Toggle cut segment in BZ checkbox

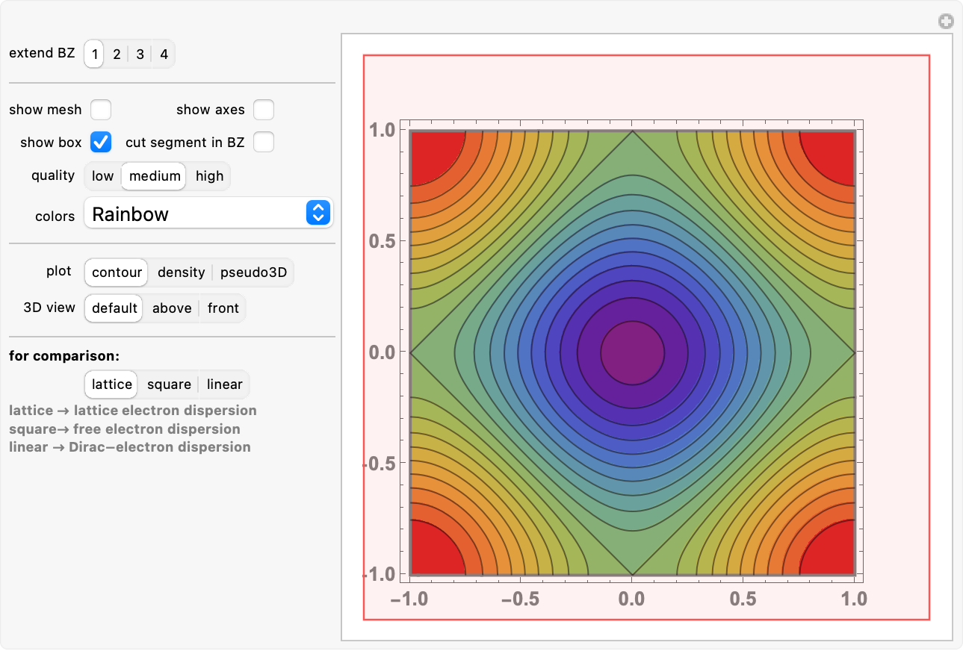(264, 142)
